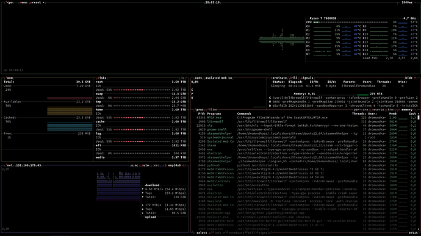Click the MemB column header
This screenshot has height=236, width=421.
[x=392, y=113]
